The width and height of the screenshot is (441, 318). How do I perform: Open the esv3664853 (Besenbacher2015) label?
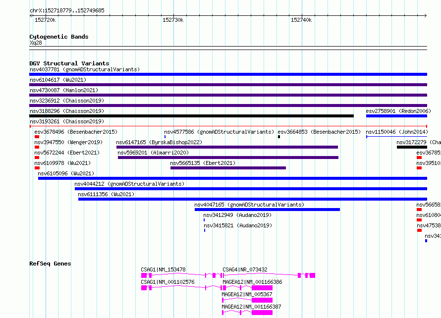(x=319, y=132)
